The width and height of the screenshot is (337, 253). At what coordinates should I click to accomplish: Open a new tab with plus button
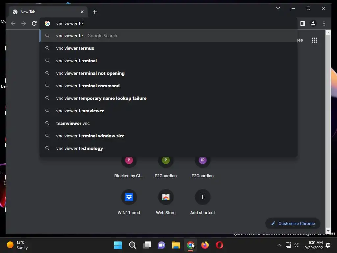coord(95,12)
